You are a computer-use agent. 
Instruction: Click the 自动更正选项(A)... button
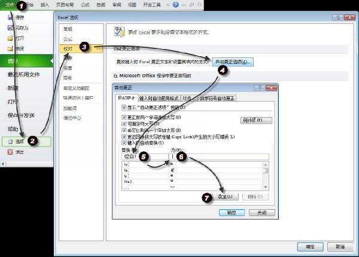tap(234, 62)
